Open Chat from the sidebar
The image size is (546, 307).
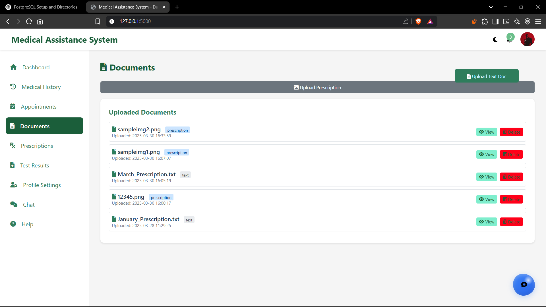(44, 205)
